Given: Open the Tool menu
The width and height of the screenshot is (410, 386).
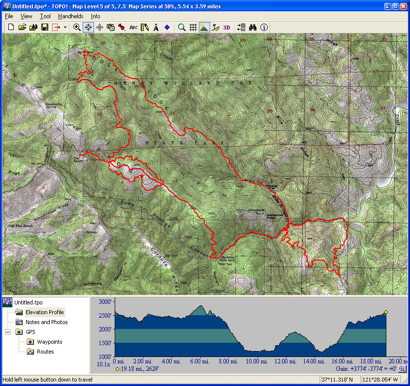Looking at the screenshot, I should coord(45,16).
